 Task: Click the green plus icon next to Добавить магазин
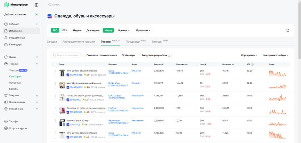coord(37,15)
